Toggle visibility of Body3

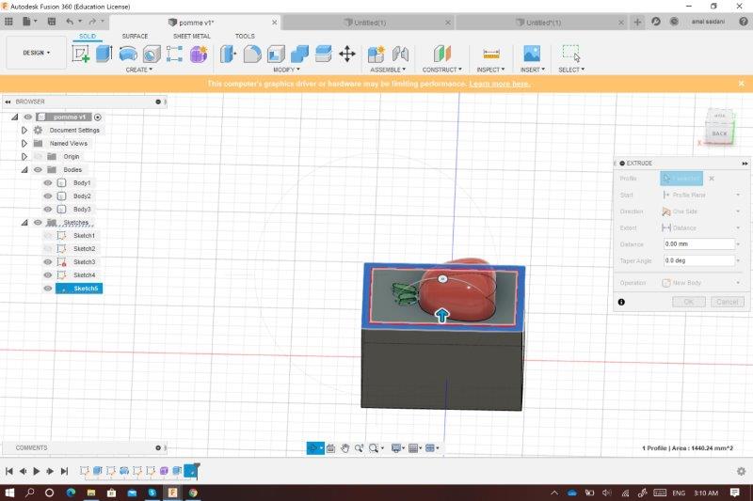coord(48,209)
